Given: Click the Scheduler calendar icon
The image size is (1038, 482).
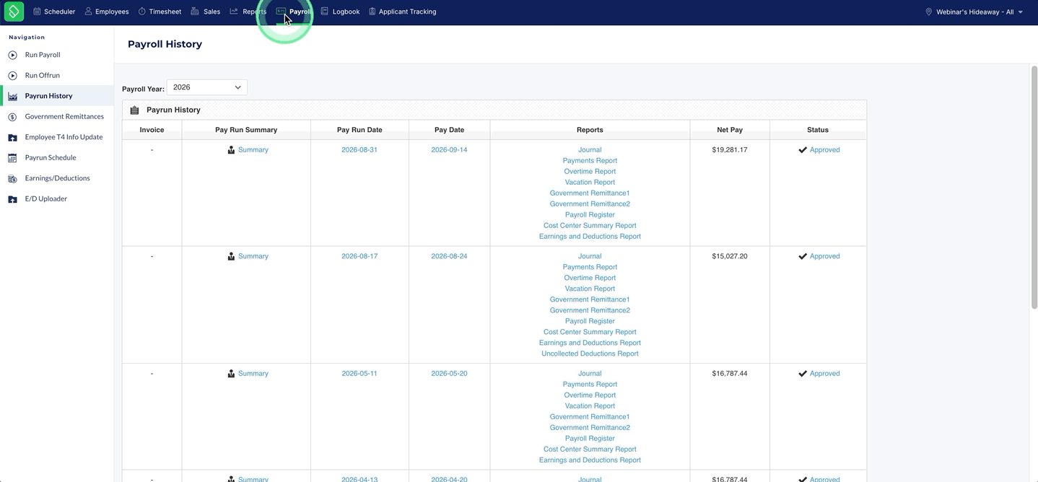Looking at the screenshot, I should pos(37,12).
